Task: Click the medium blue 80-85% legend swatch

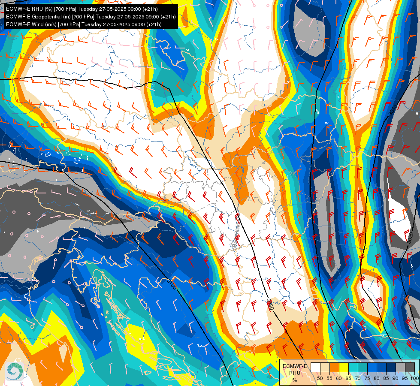Action: pos(381,367)
